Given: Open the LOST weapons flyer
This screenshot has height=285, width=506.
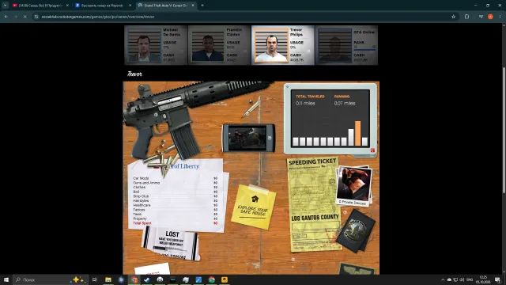Looking at the screenshot, I should point(171,244).
